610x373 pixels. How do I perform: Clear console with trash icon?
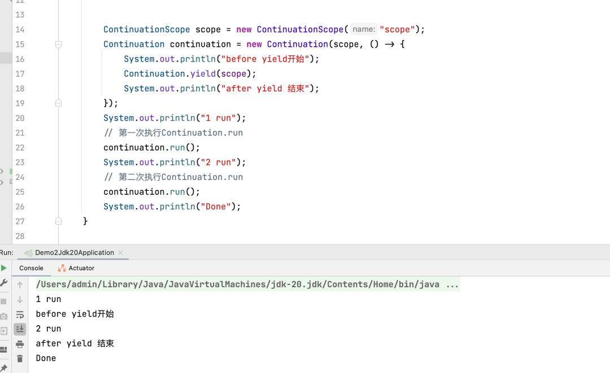point(20,359)
